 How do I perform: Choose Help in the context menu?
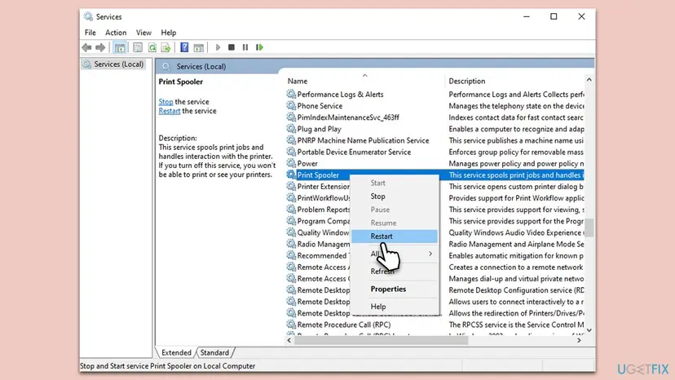coord(395,307)
